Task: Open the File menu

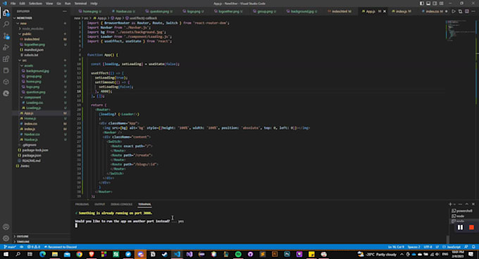Action: (13, 4)
